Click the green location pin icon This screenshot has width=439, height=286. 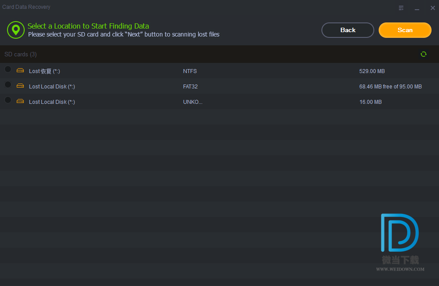coord(16,30)
